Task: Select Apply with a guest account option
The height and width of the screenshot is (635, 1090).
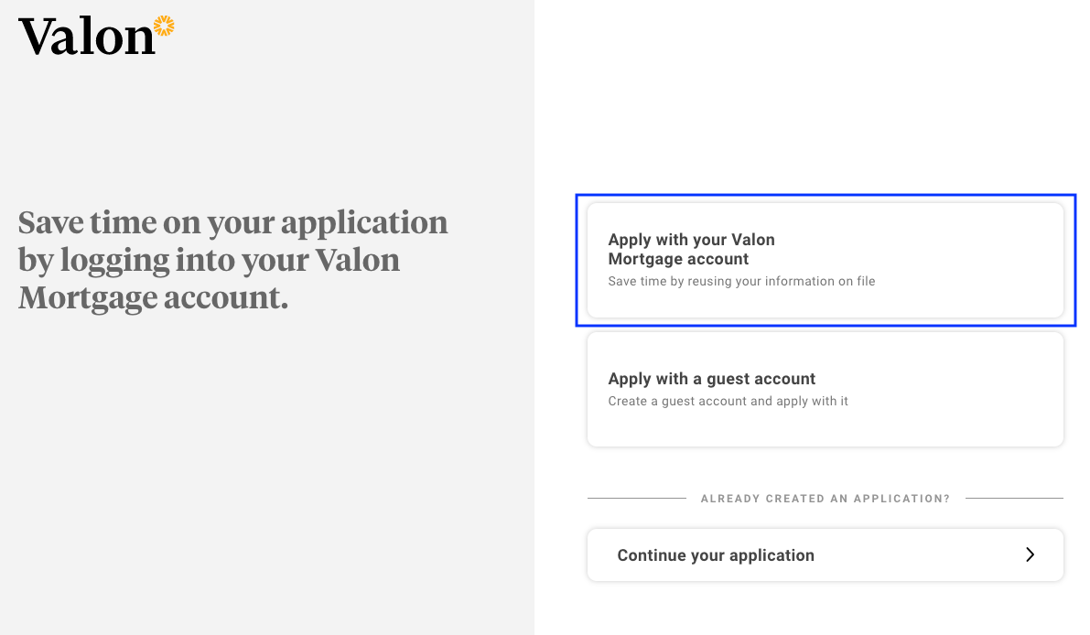Action: tap(825, 389)
